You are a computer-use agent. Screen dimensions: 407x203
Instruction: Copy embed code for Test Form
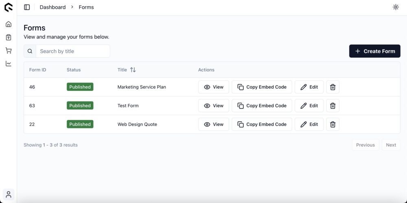point(262,106)
